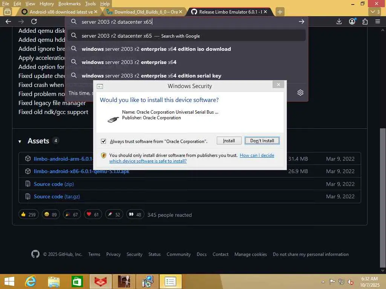The width and height of the screenshot is (386, 289).
Task: Open Firefox View icon at tab strip
Action: [x=8, y=12]
